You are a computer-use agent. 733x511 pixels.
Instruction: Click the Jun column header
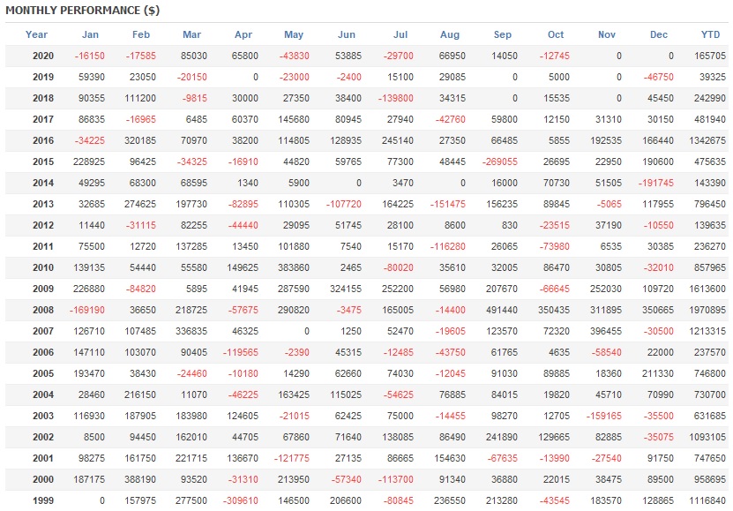tap(347, 34)
